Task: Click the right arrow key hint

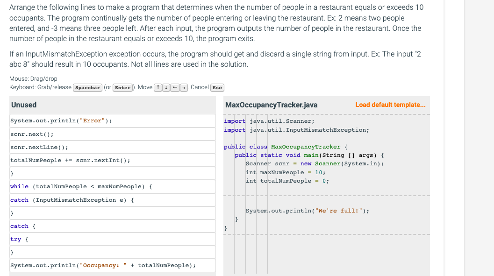Action: point(184,87)
